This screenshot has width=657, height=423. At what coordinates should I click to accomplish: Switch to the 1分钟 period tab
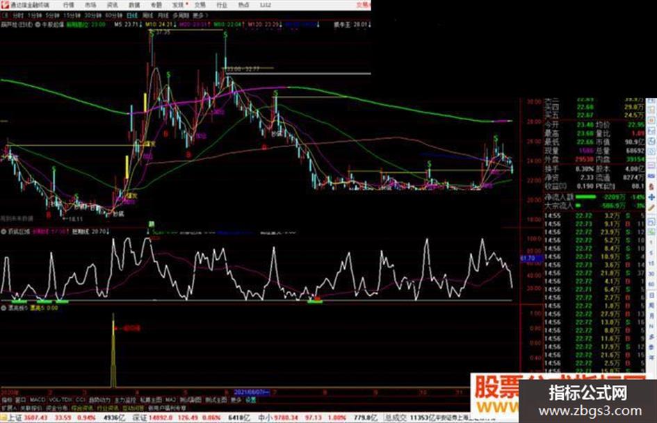tap(34, 15)
